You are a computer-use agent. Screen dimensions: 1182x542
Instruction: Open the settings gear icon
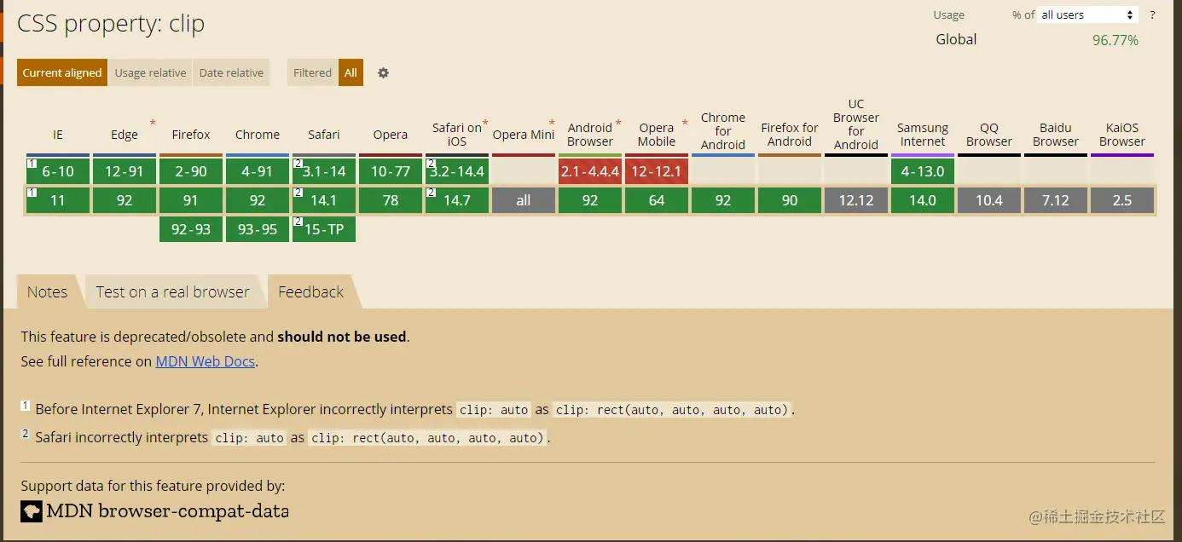click(383, 72)
